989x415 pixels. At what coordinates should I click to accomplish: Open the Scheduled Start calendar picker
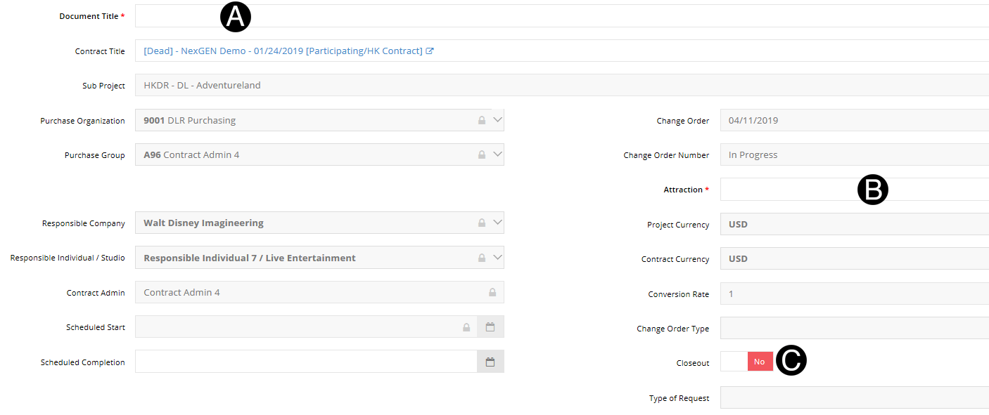tap(490, 327)
